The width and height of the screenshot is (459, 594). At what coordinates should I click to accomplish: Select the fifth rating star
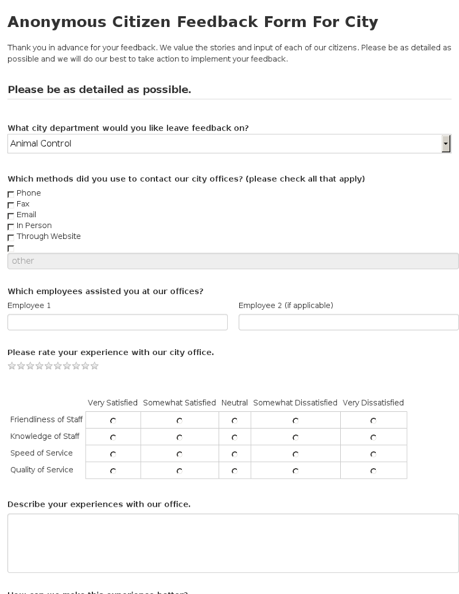[x=48, y=365]
